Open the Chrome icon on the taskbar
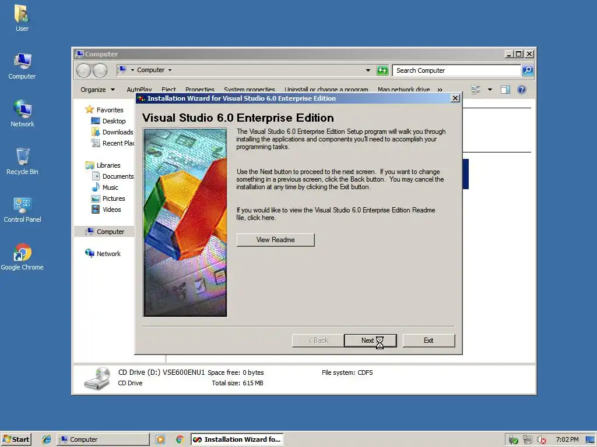 pyautogui.click(x=180, y=439)
